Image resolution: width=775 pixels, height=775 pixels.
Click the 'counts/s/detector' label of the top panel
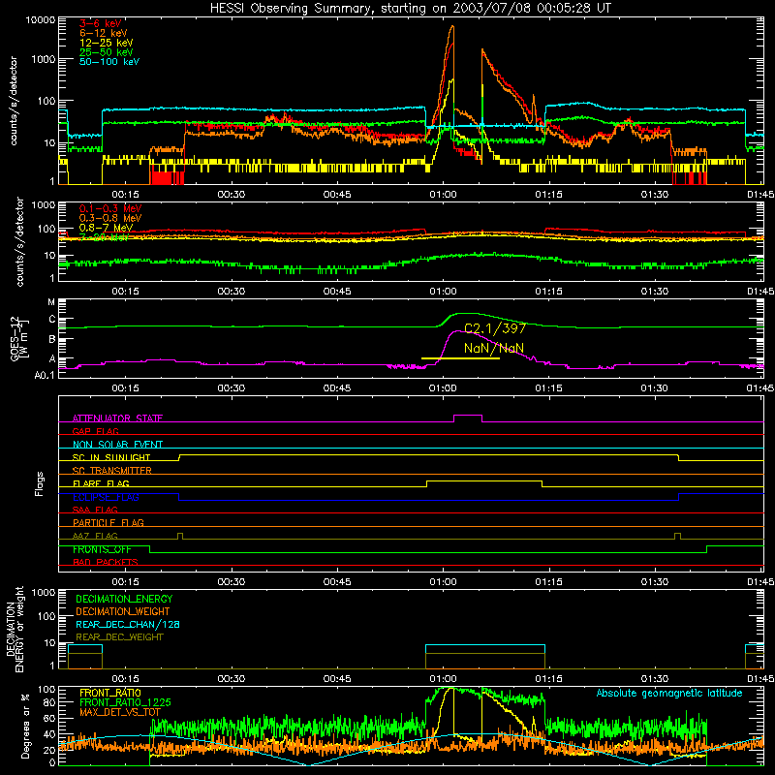[14, 102]
